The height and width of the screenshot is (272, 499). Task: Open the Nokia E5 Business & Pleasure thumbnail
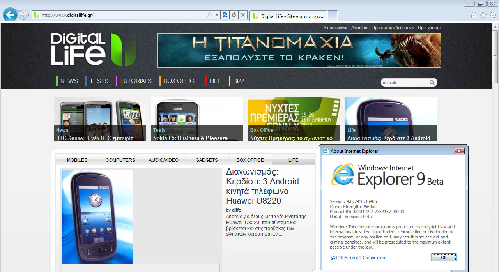coord(197,119)
